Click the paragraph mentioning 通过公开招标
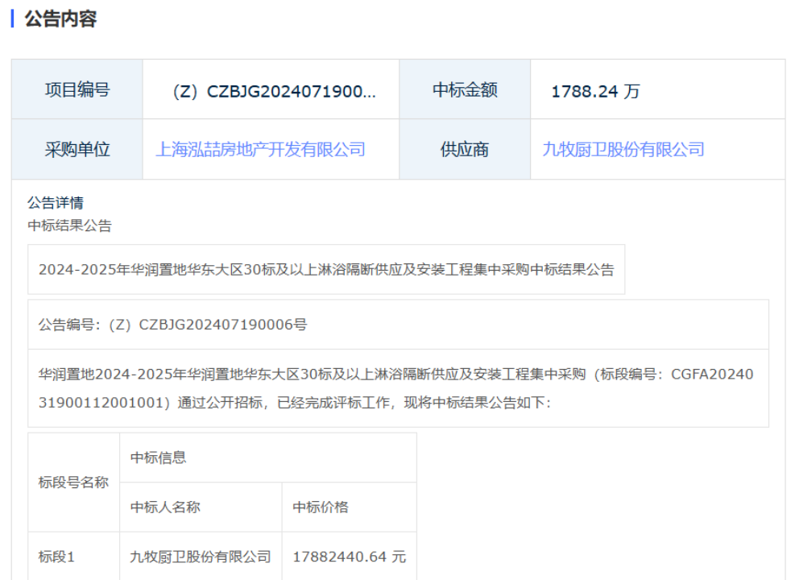 coord(396,388)
